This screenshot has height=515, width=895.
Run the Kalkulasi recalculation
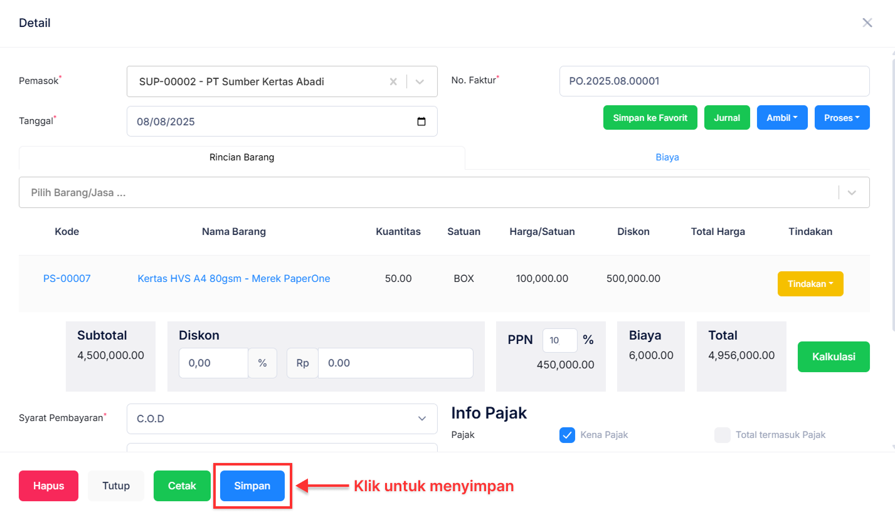click(x=834, y=356)
